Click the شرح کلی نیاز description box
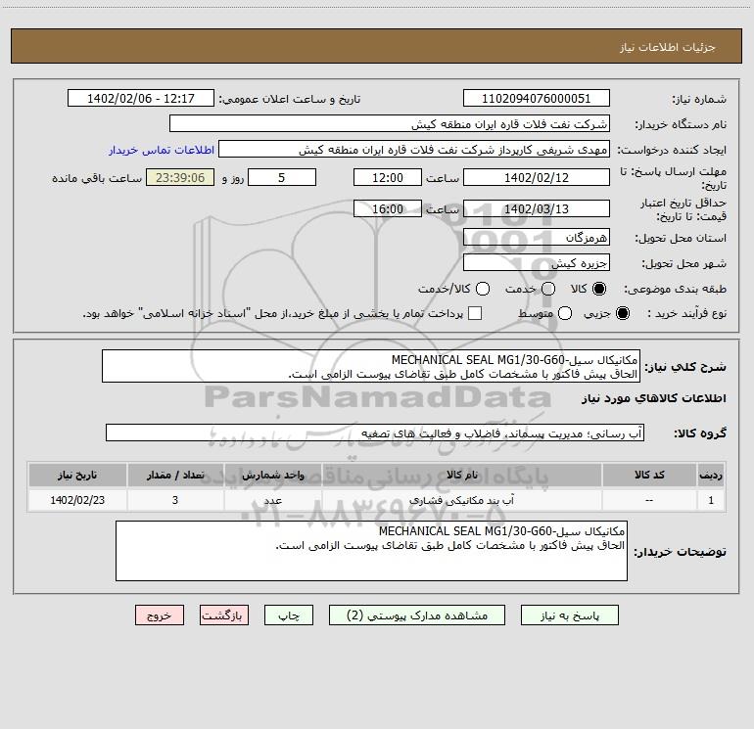This screenshot has height=729, width=754. tap(371, 366)
